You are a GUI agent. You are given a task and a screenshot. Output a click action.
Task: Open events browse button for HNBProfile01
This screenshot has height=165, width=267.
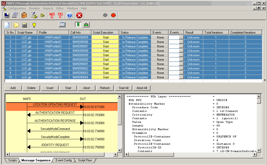point(181,37)
